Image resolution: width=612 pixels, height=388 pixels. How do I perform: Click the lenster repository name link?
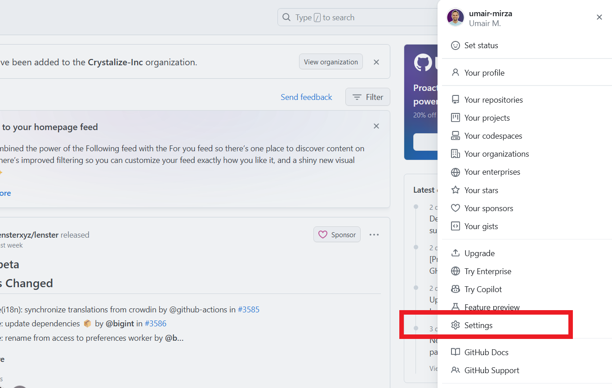(x=29, y=235)
